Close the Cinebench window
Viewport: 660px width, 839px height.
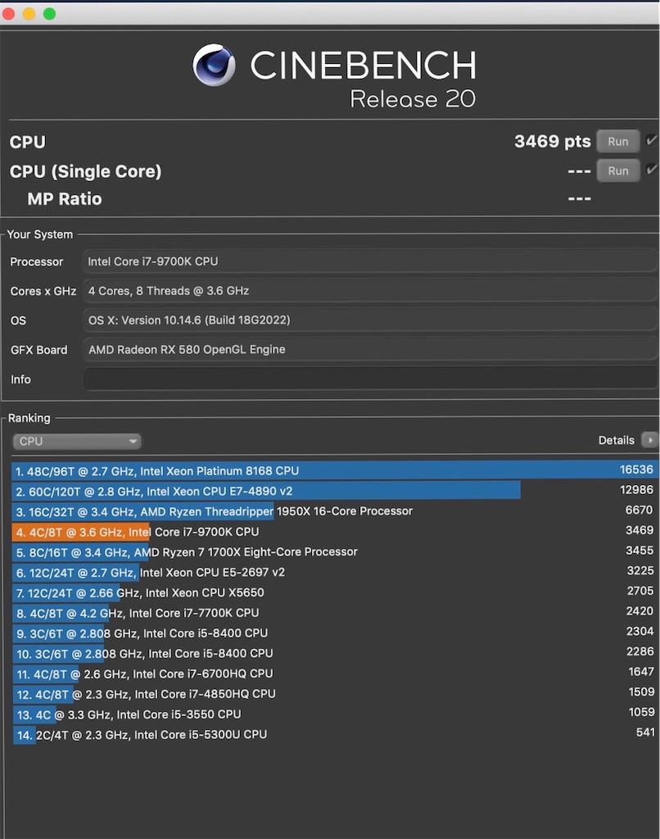8,13
